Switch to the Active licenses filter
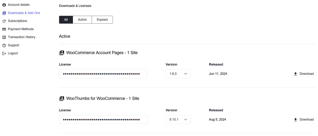Viewport: 318px width, 136px height. [x=82, y=20]
